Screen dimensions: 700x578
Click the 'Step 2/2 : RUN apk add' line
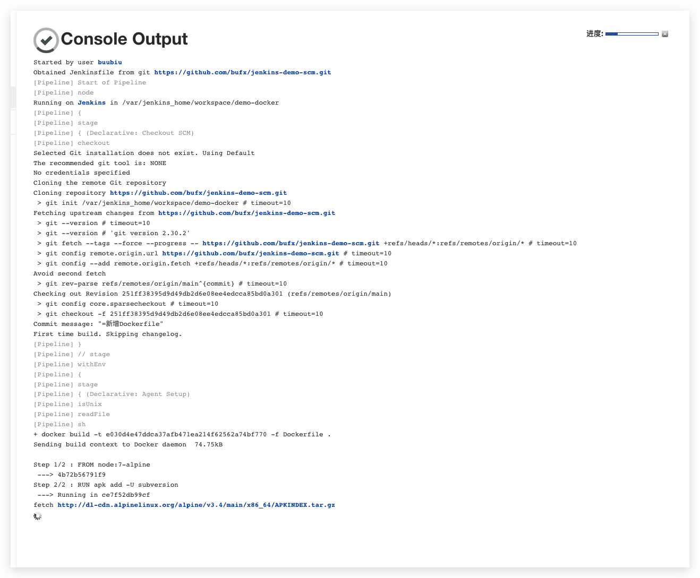click(106, 485)
